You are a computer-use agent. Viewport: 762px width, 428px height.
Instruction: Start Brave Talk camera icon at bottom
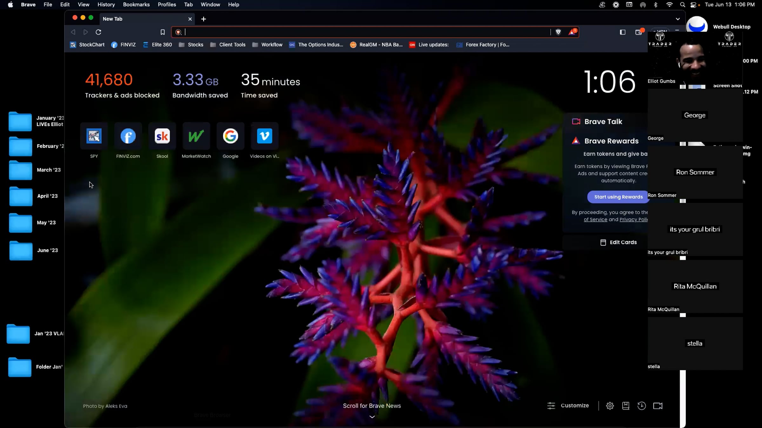tap(658, 406)
